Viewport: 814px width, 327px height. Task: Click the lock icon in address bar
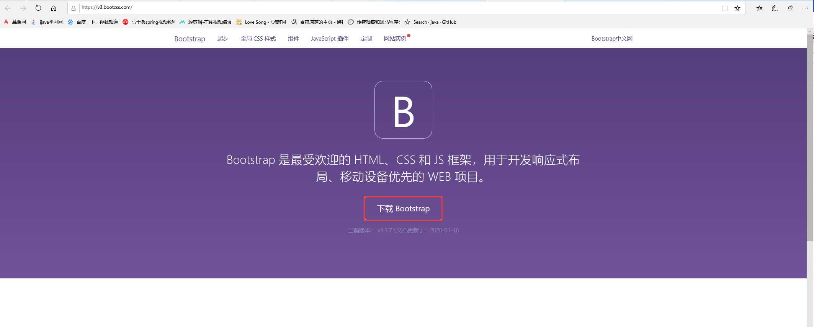coord(74,8)
